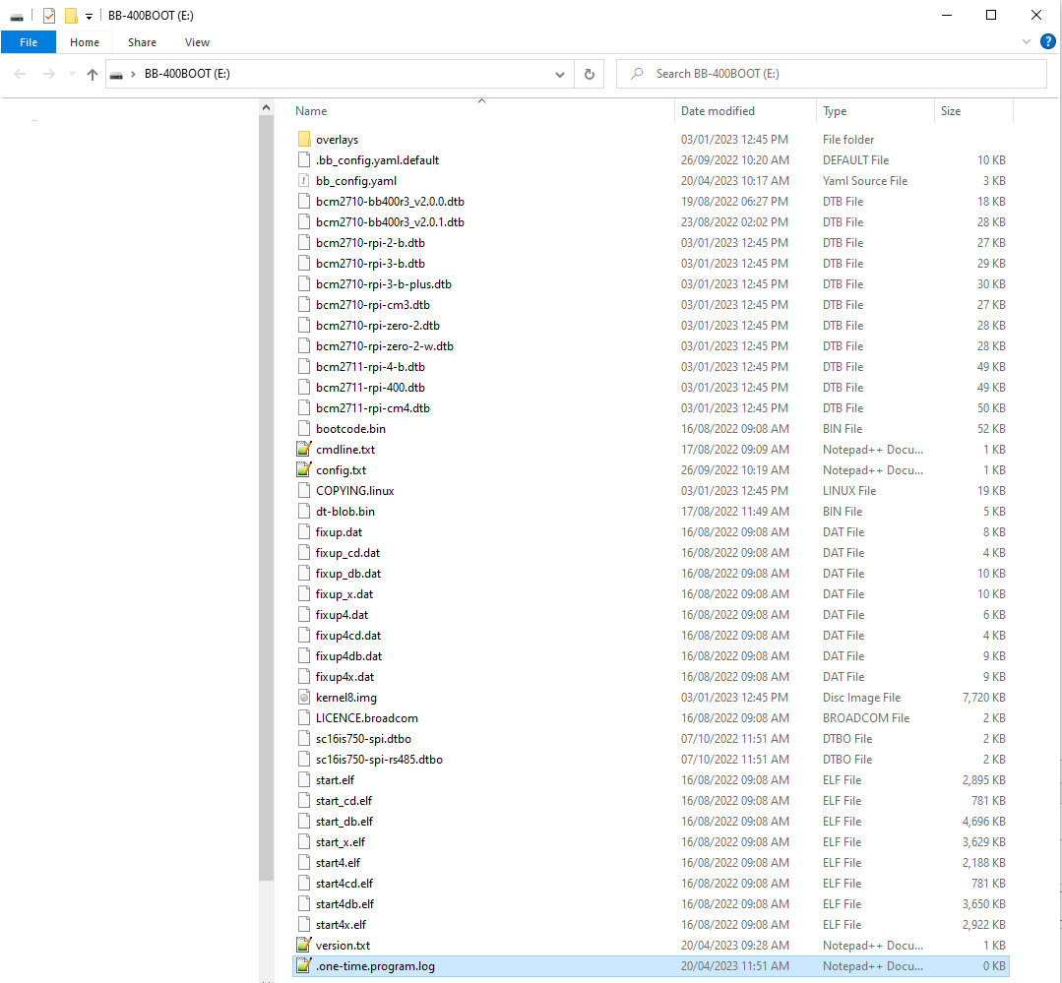The height and width of the screenshot is (983, 1062).
Task: Select the config.txt Notepad++ file icon
Action: (x=304, y=470)
